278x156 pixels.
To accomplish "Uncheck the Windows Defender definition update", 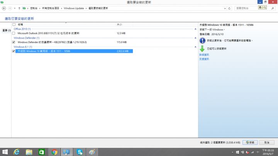I will click(14, 42).
